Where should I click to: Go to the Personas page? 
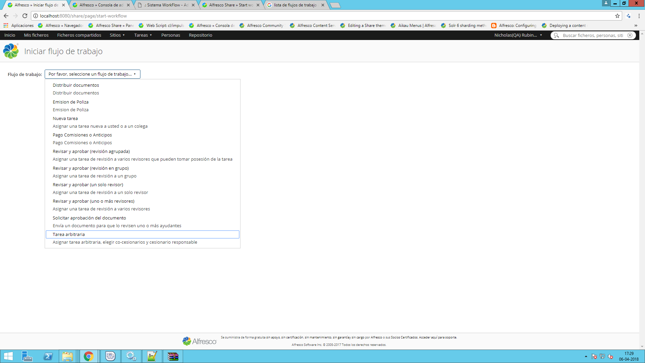tap(171, 35)
